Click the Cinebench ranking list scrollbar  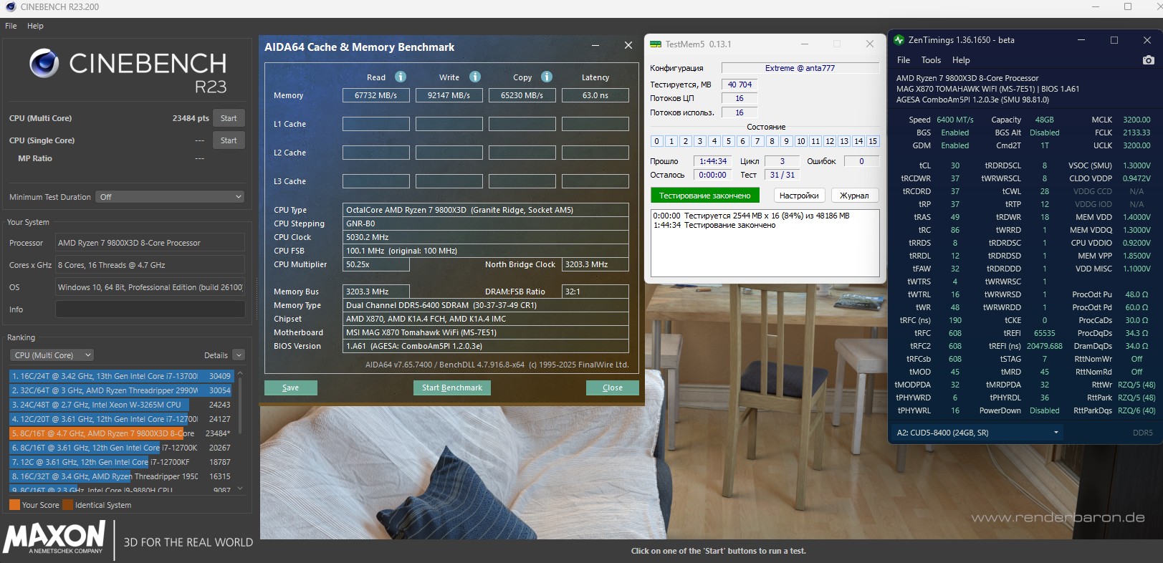tap(240, 405)
